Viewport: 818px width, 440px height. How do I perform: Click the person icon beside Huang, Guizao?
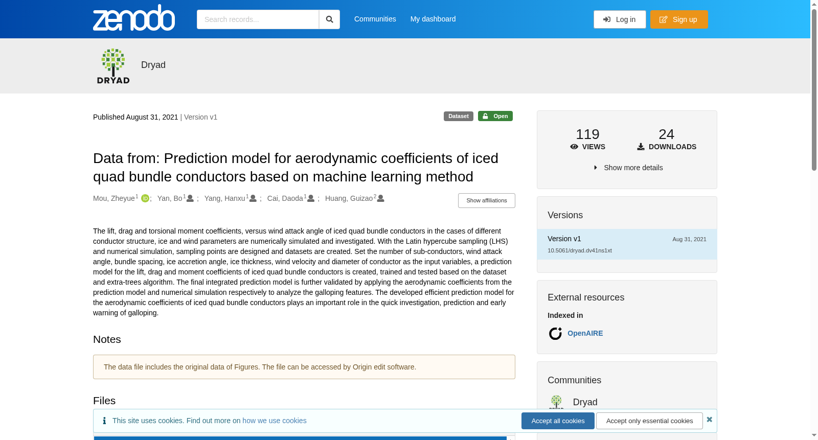point(380,198)
